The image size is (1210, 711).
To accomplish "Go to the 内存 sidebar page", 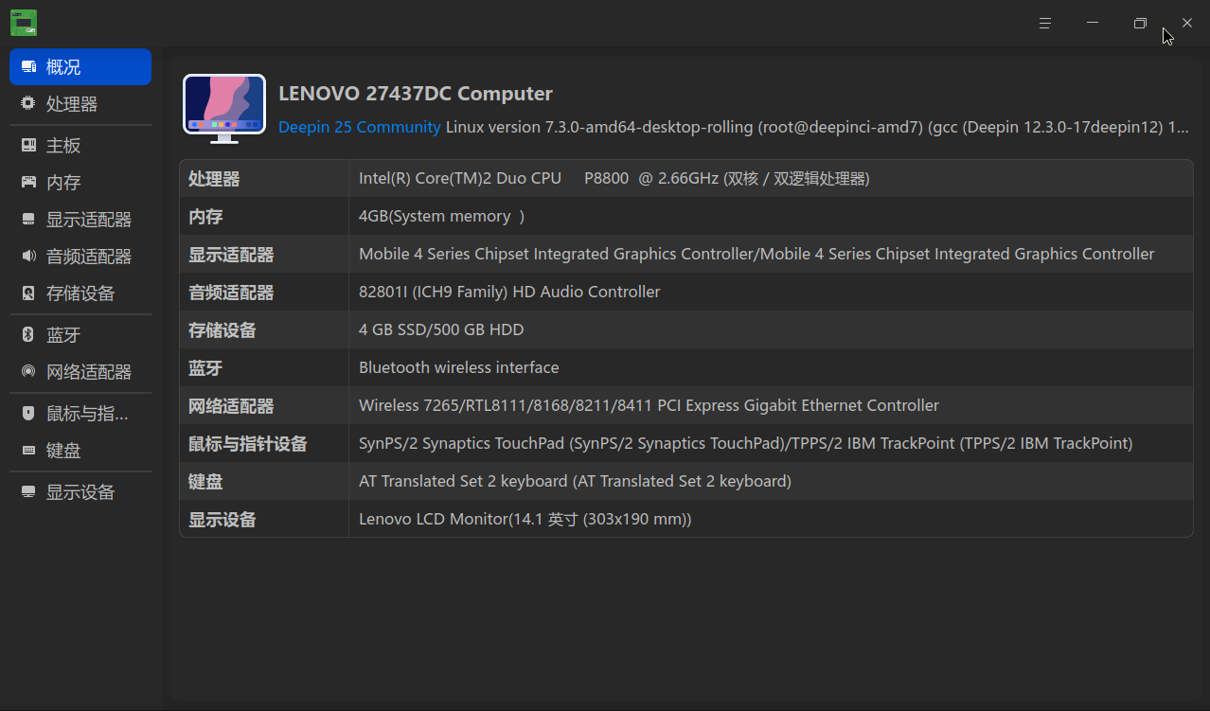I will coord(80,183).
